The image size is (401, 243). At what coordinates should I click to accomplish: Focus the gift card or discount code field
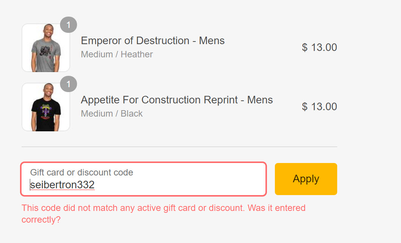[x=143, y=179]
